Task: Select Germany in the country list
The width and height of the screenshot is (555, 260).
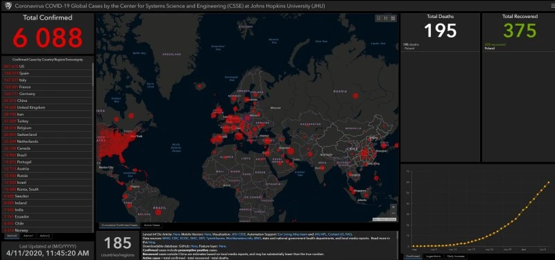Action: [x=47, y=94]
